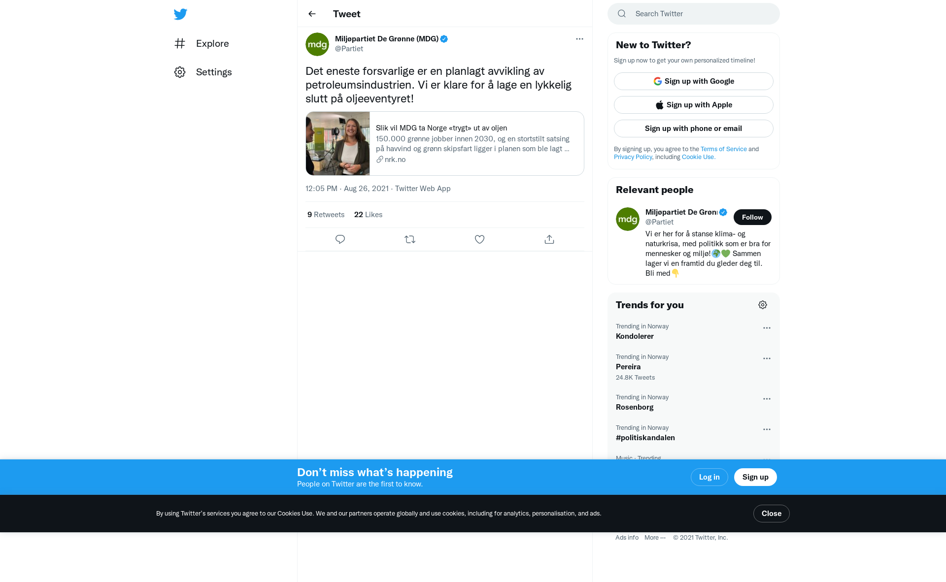946x582 pixels.
Task: Go back using the arrow icon
Action: (x=312, y=14)
